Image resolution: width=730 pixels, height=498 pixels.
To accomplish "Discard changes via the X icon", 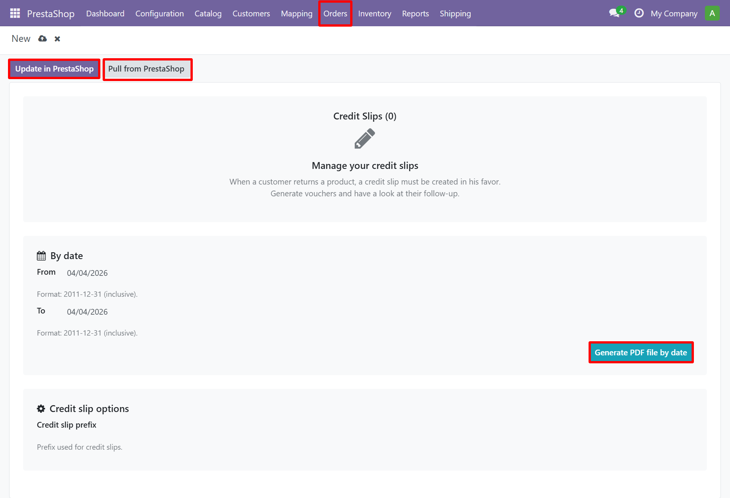I will tap(57, 38).
